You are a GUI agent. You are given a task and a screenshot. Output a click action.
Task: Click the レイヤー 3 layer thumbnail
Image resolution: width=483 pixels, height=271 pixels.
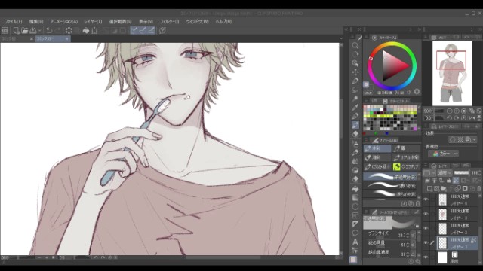[x=443, y=214]
